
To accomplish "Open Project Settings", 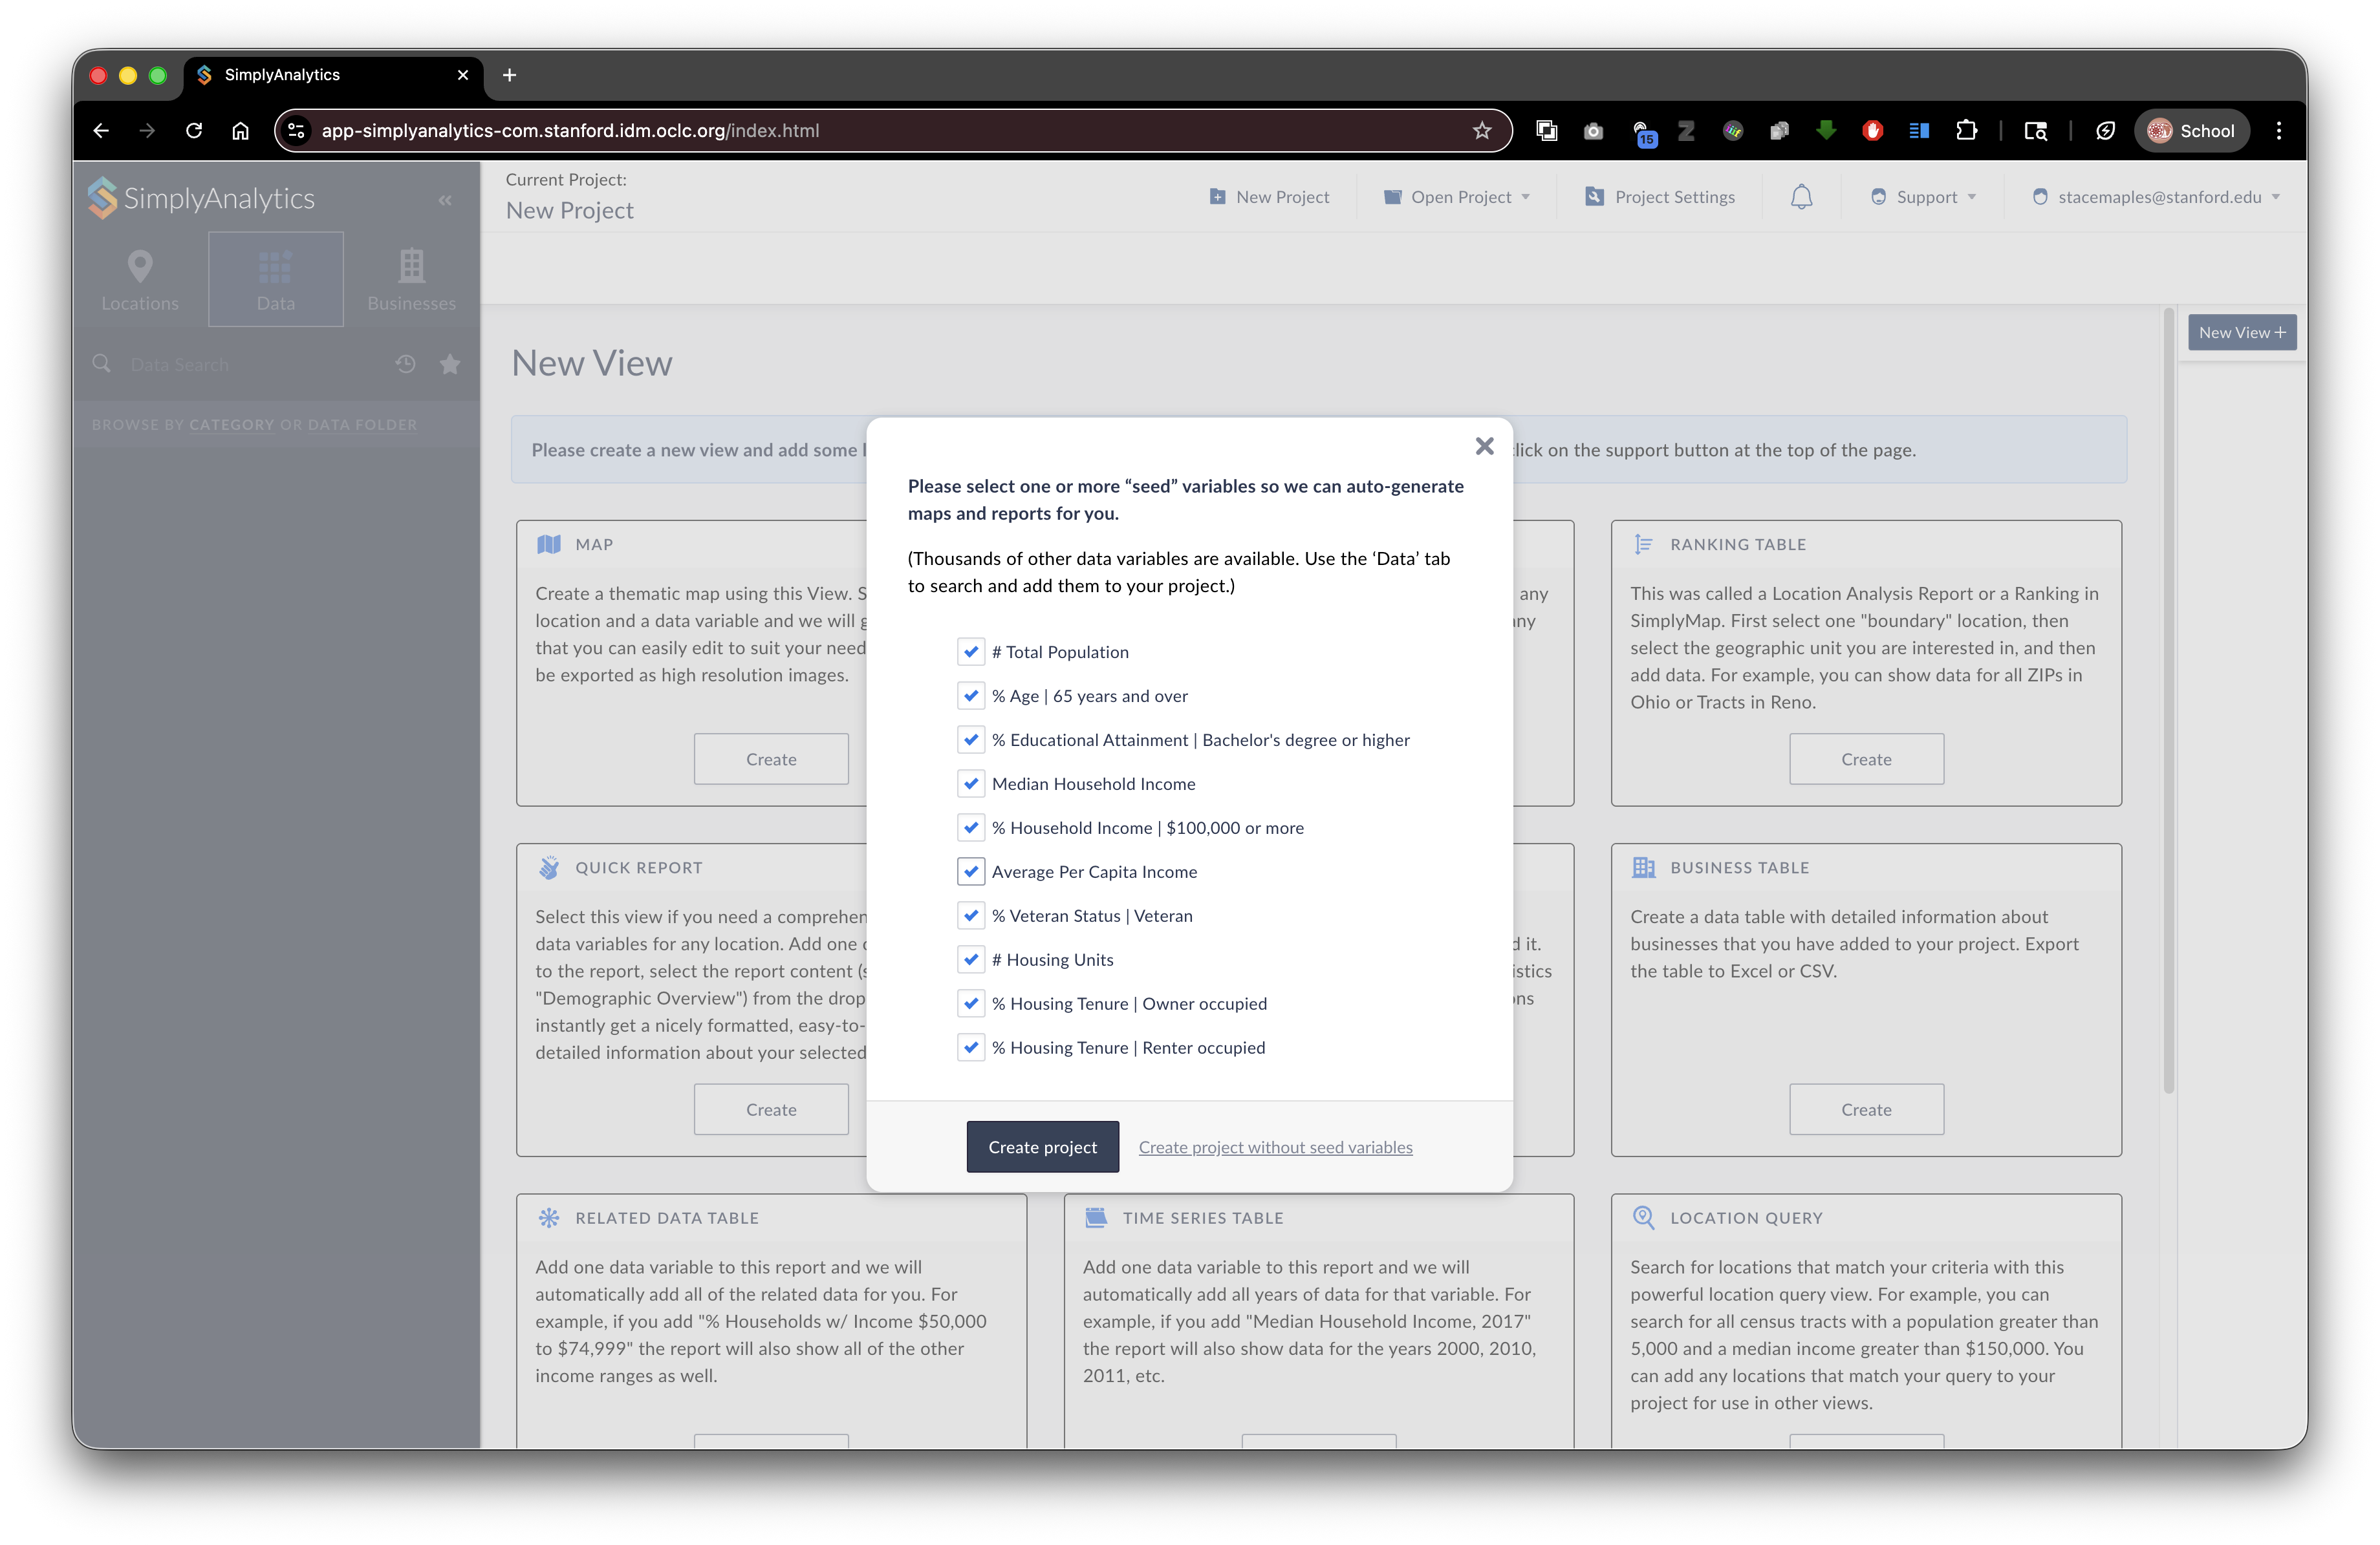I will click(1660, 197).
